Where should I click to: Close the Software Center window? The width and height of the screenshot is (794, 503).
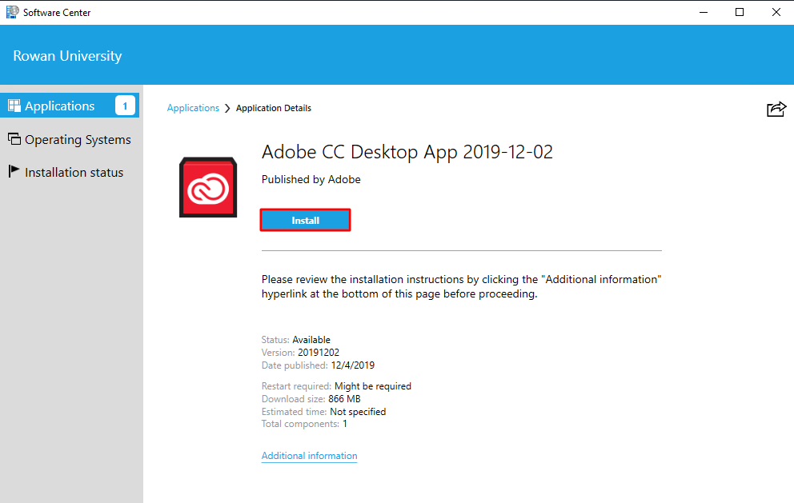coord(776,12)
